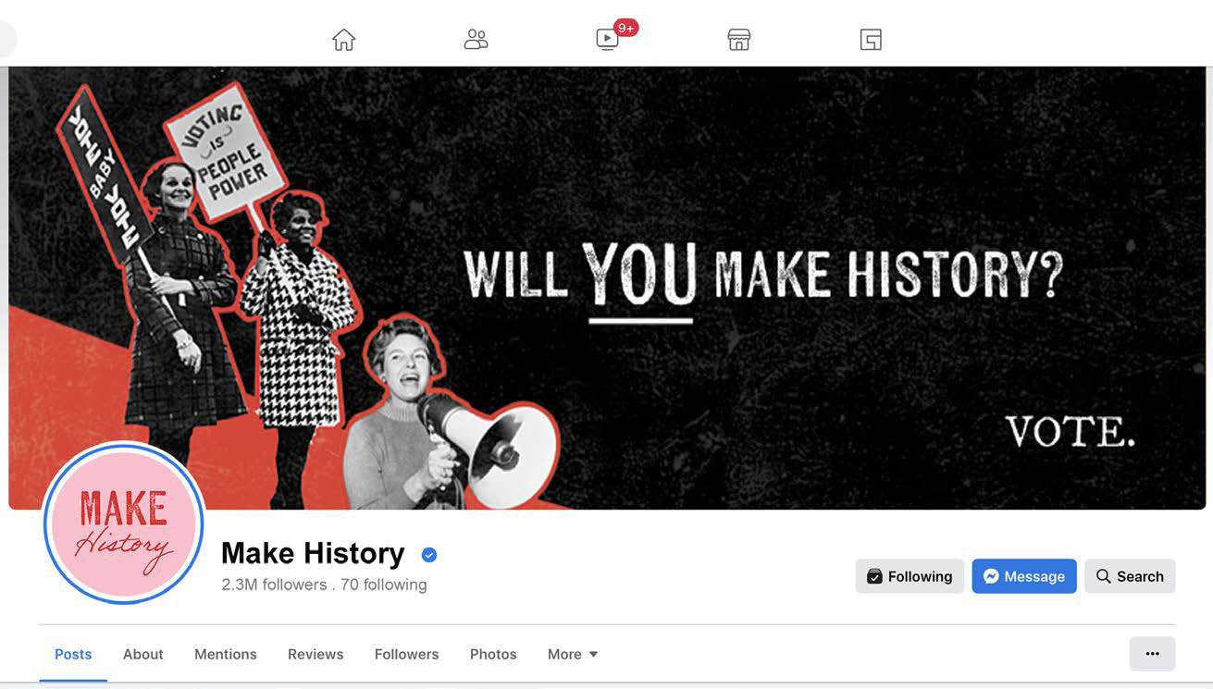Open the Make History profile picture

124,523
